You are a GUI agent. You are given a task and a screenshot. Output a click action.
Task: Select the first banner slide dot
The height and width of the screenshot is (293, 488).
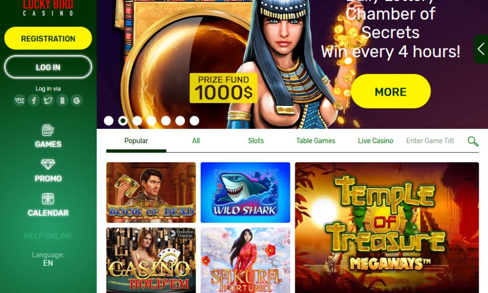coord(109,121)
